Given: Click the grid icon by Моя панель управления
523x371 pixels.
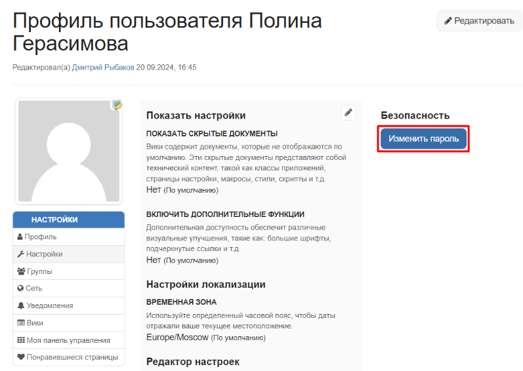Looking at the screenshot, I should click(x=21, y=340).
